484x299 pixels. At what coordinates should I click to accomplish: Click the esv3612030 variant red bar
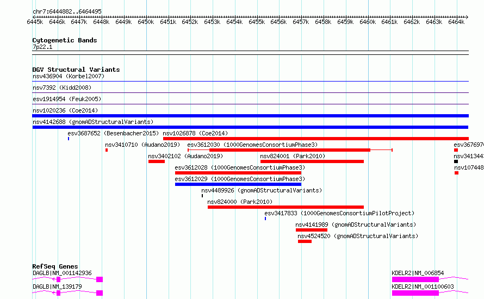tap(289, 150)
